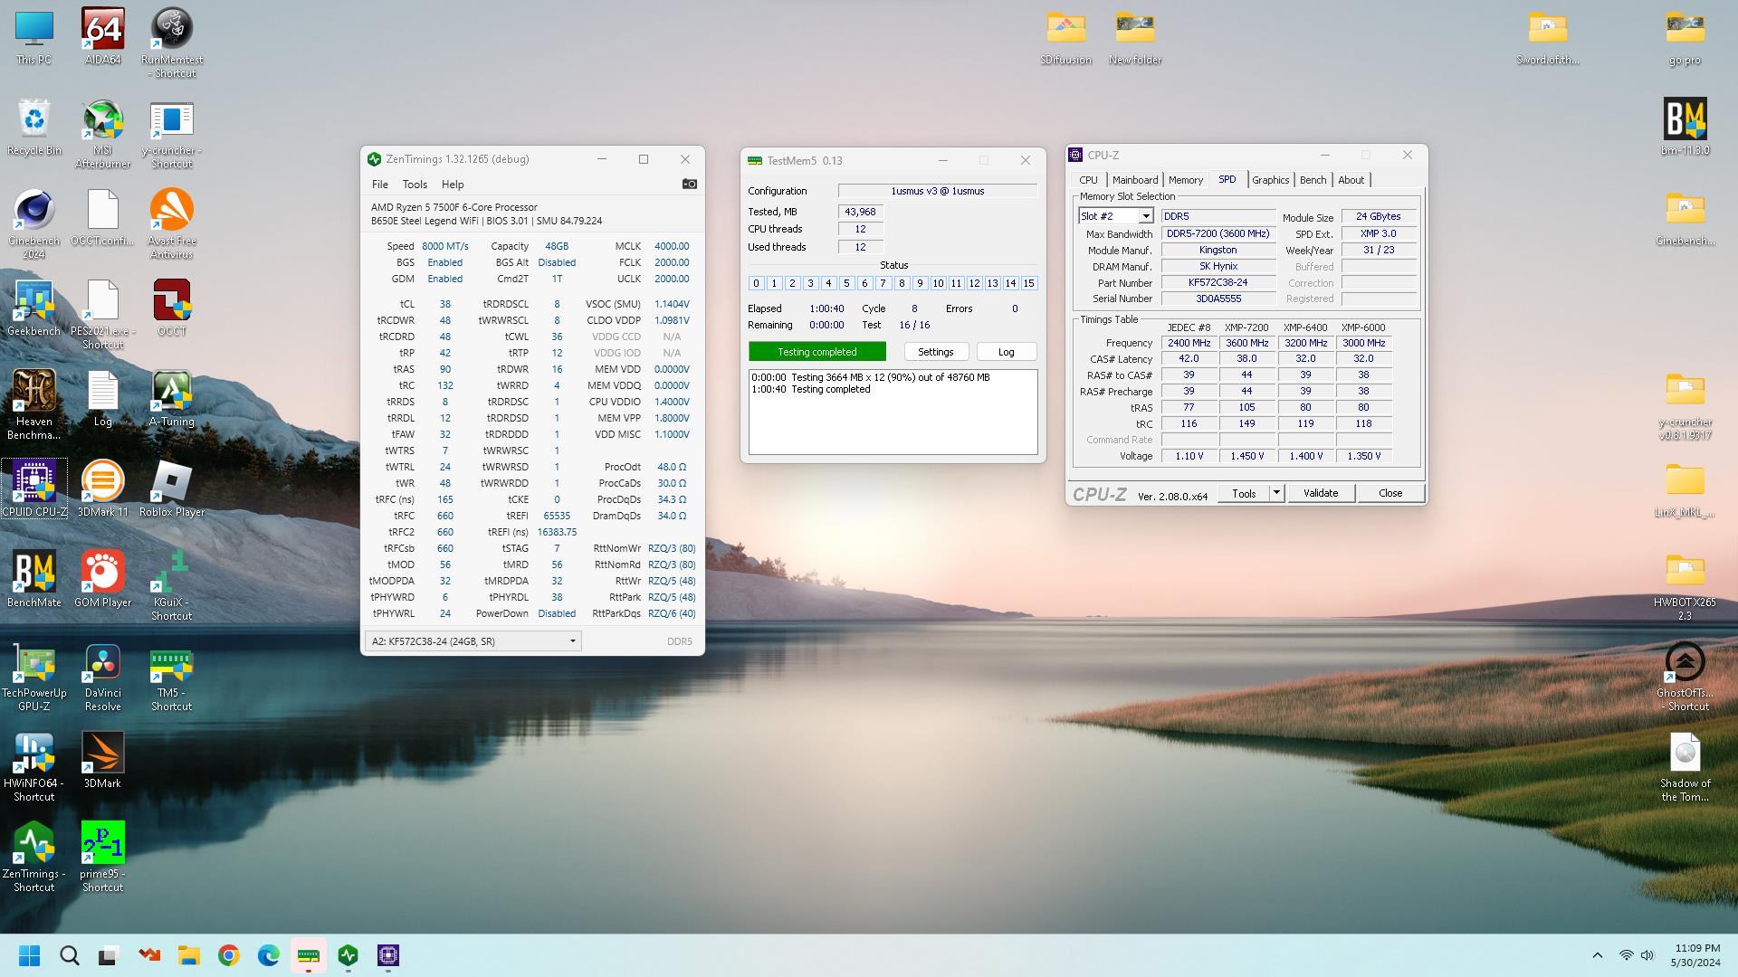
Task: Select the Avast Free Antivirus icon
Action: [171, 223]
